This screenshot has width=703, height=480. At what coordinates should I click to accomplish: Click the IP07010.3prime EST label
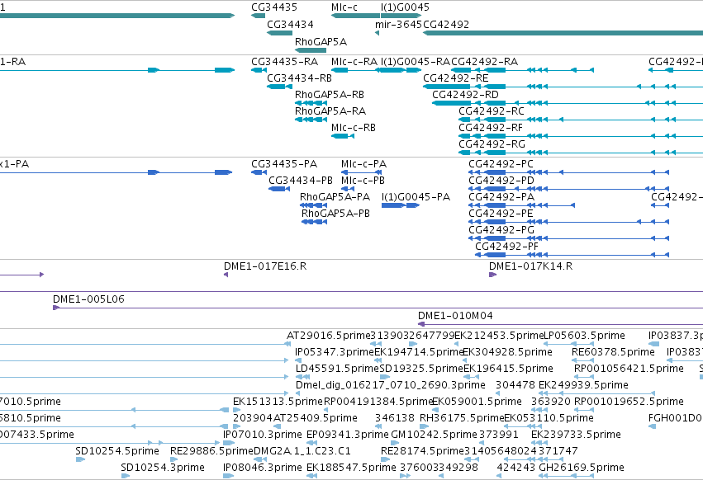(x=262, y=435)
